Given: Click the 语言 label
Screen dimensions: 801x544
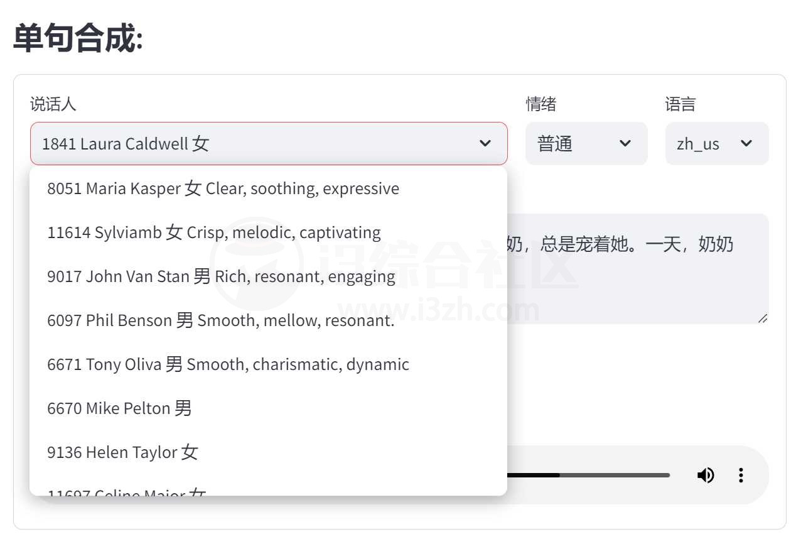Looking at the screenshot, I should click(680, 104).
